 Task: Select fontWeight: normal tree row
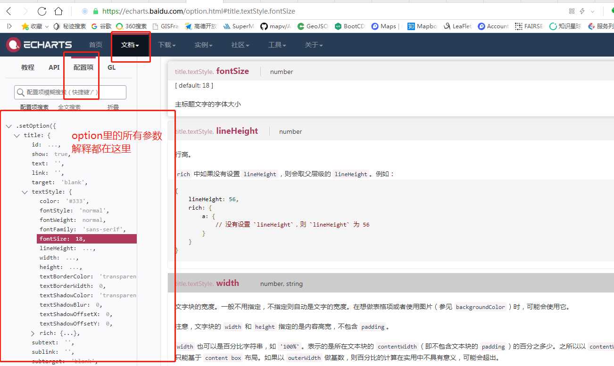73,220
